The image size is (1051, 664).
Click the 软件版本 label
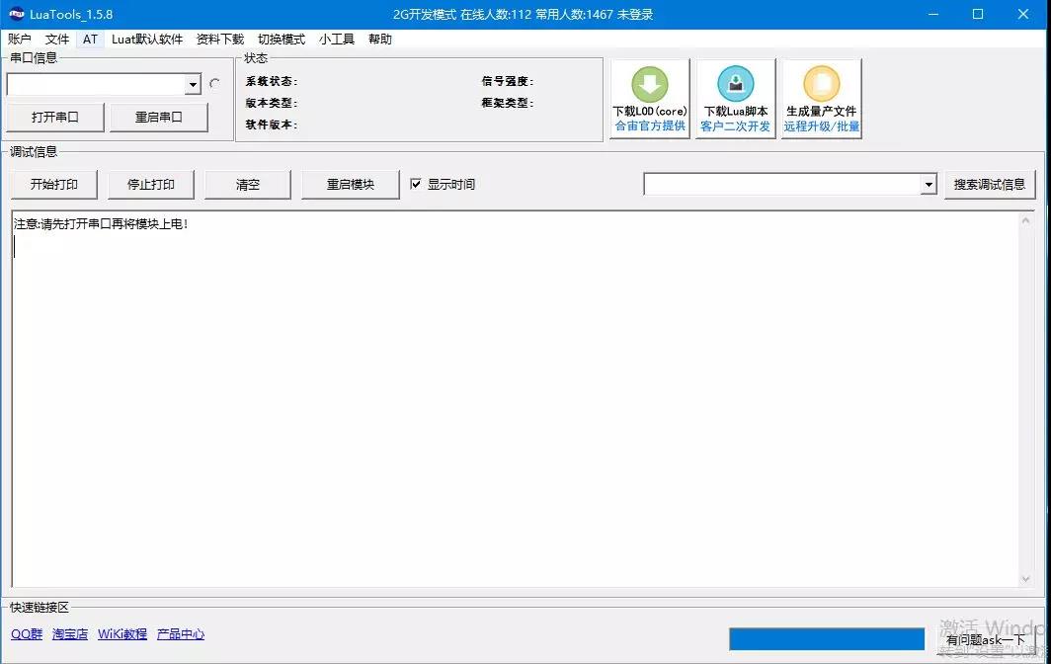coord(272,124)
